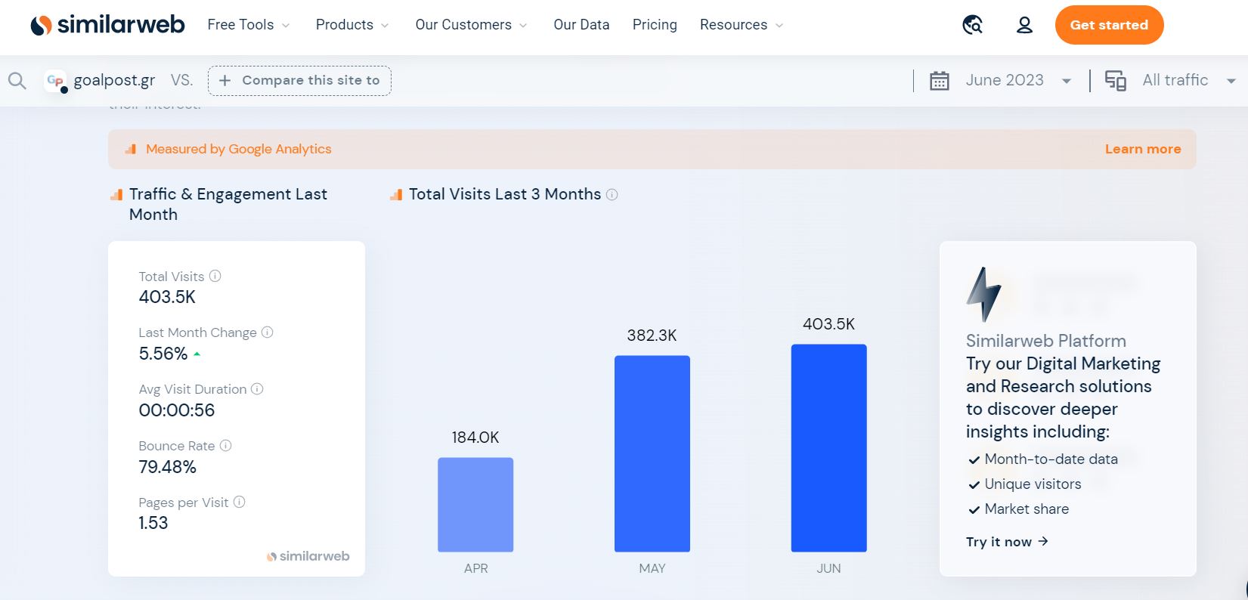Viewport: 1248px width, 600px height.
Task: Open the All traffic dropdown
Action: (1189, 80)
